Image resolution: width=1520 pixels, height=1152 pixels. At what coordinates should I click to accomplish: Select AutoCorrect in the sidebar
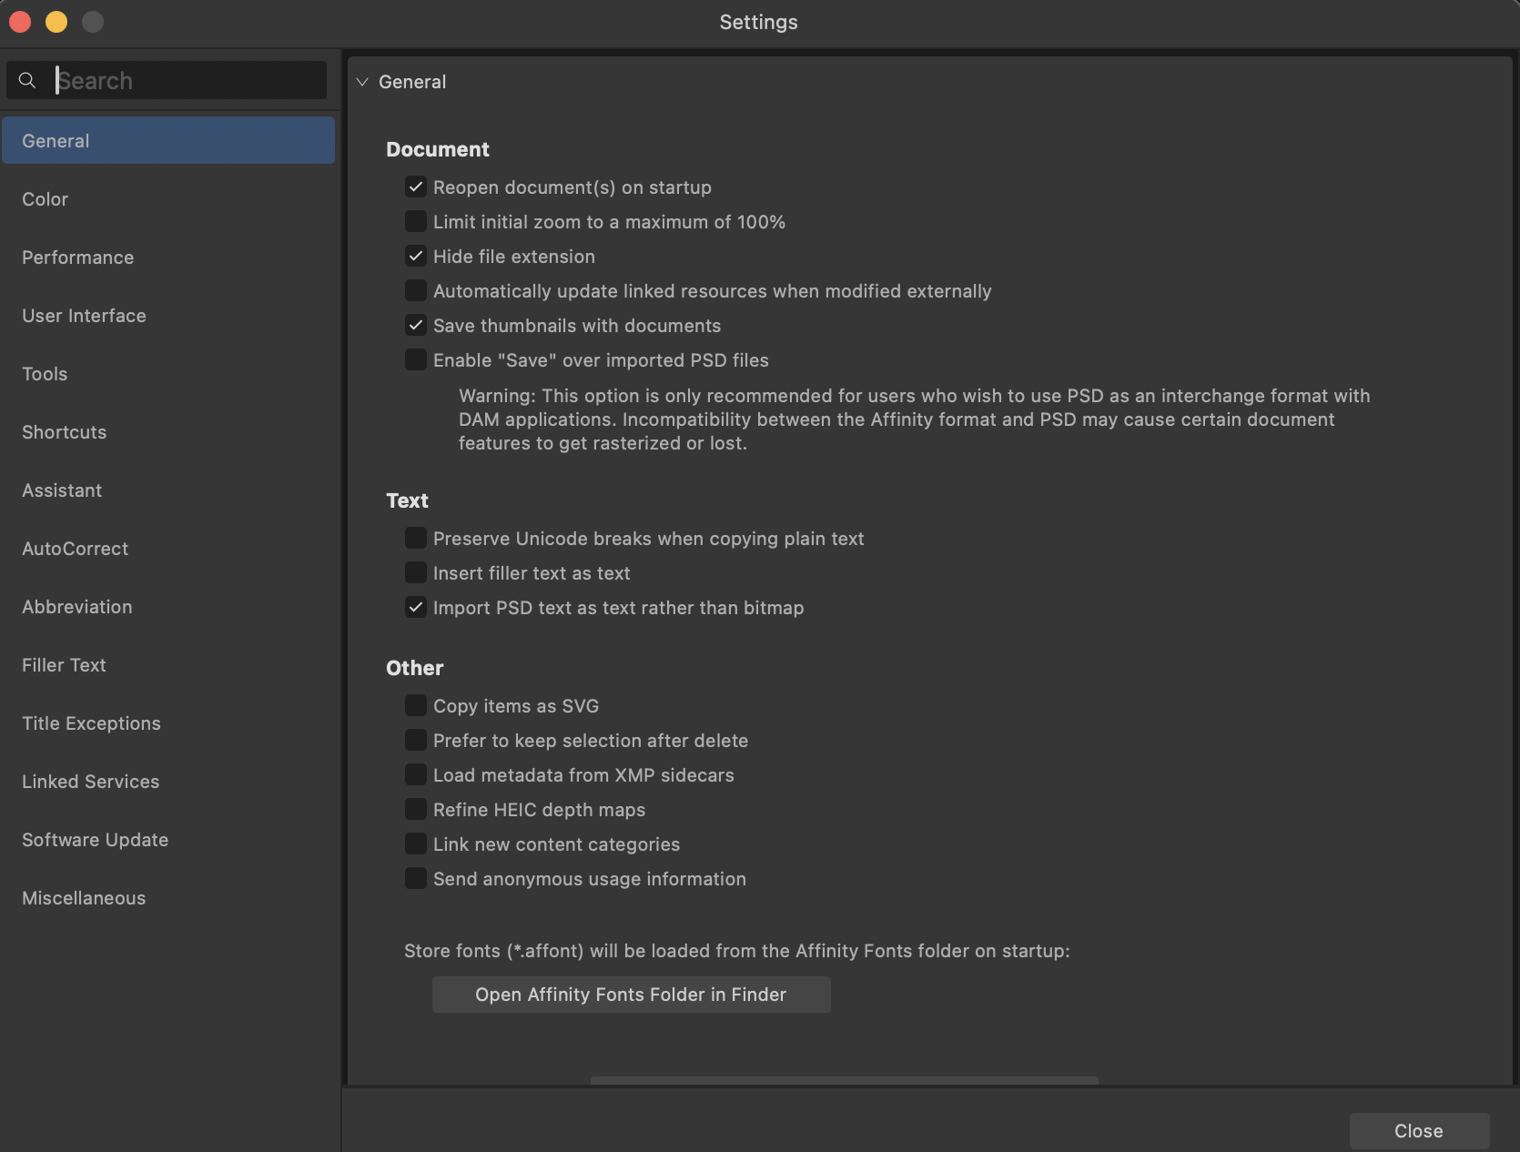pyautogui.click(x=168, y=549)
